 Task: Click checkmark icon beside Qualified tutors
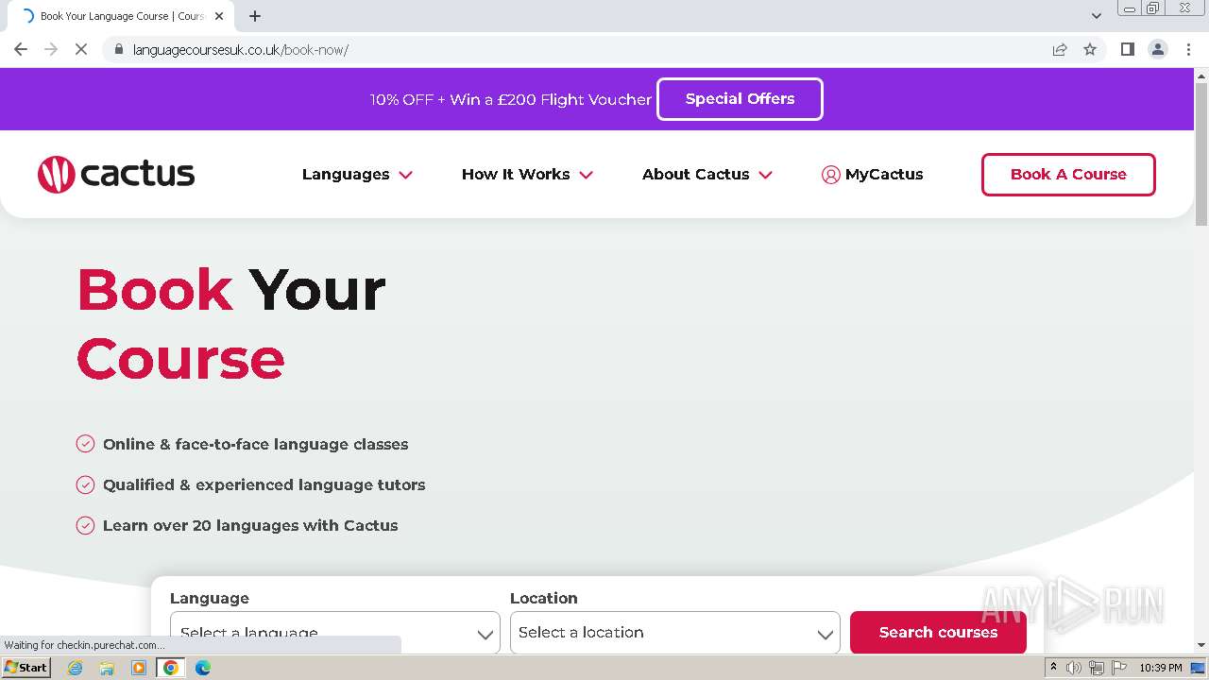click(85, 484)
